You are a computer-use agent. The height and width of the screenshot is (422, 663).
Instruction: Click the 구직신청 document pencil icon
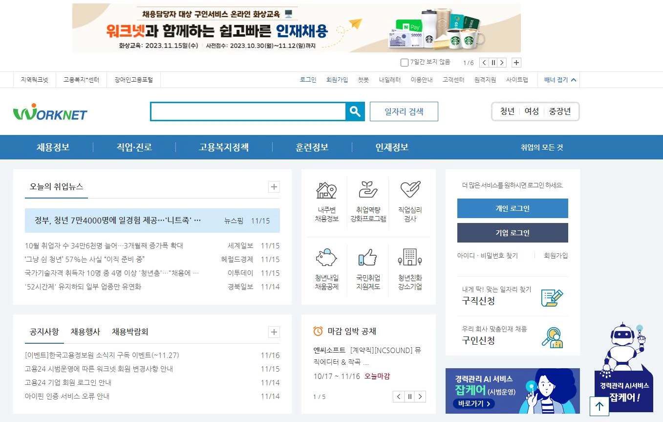552,297
